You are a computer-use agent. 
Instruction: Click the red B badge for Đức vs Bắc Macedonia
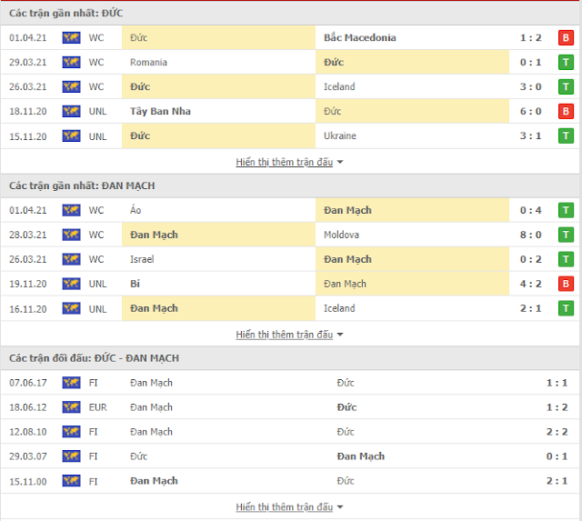coord(566,37)
